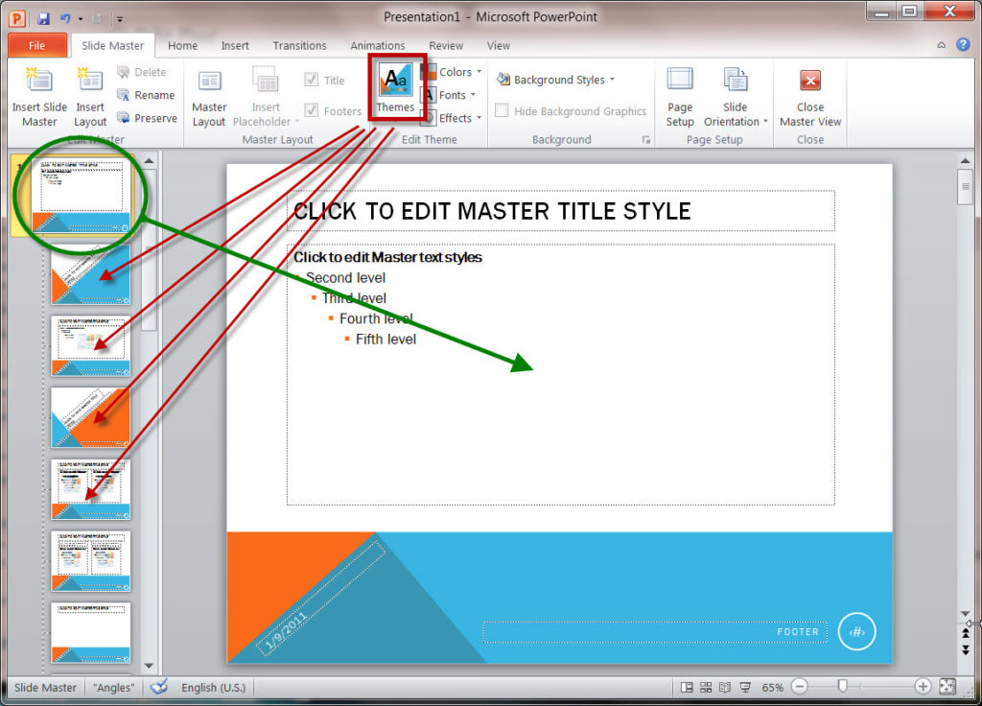Rename the selected master
Screen dimensions: 982x706
146,95
